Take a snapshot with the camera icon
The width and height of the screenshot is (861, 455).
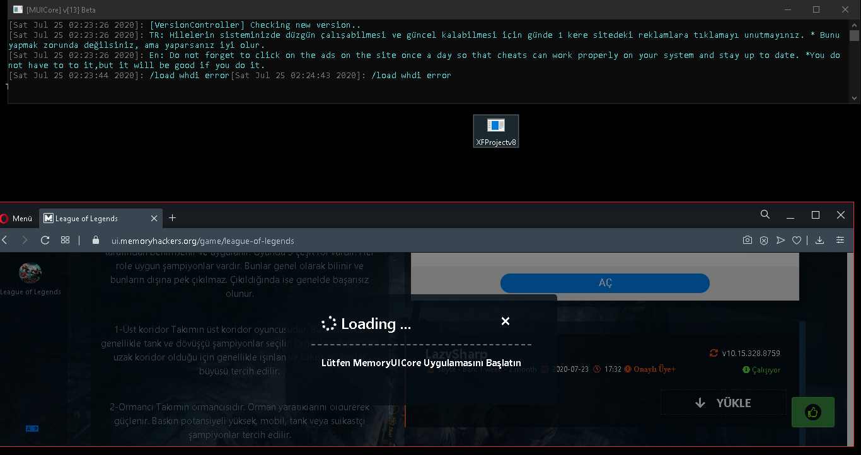(x=747, y=240)
